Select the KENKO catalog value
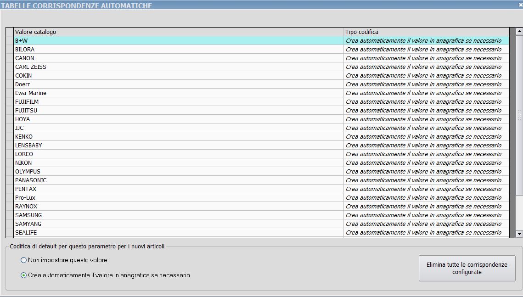 click(179, 137)
